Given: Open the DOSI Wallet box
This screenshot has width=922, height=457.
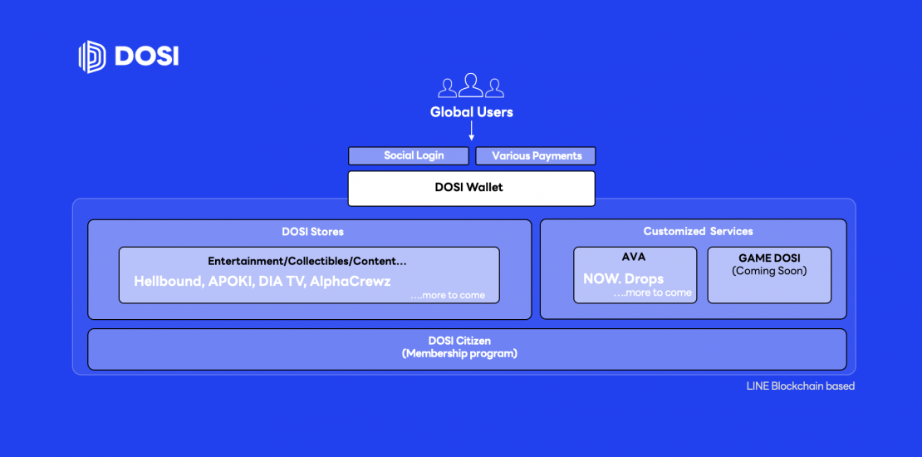Looking at the screenshot, I should click(x=472, y=189).
